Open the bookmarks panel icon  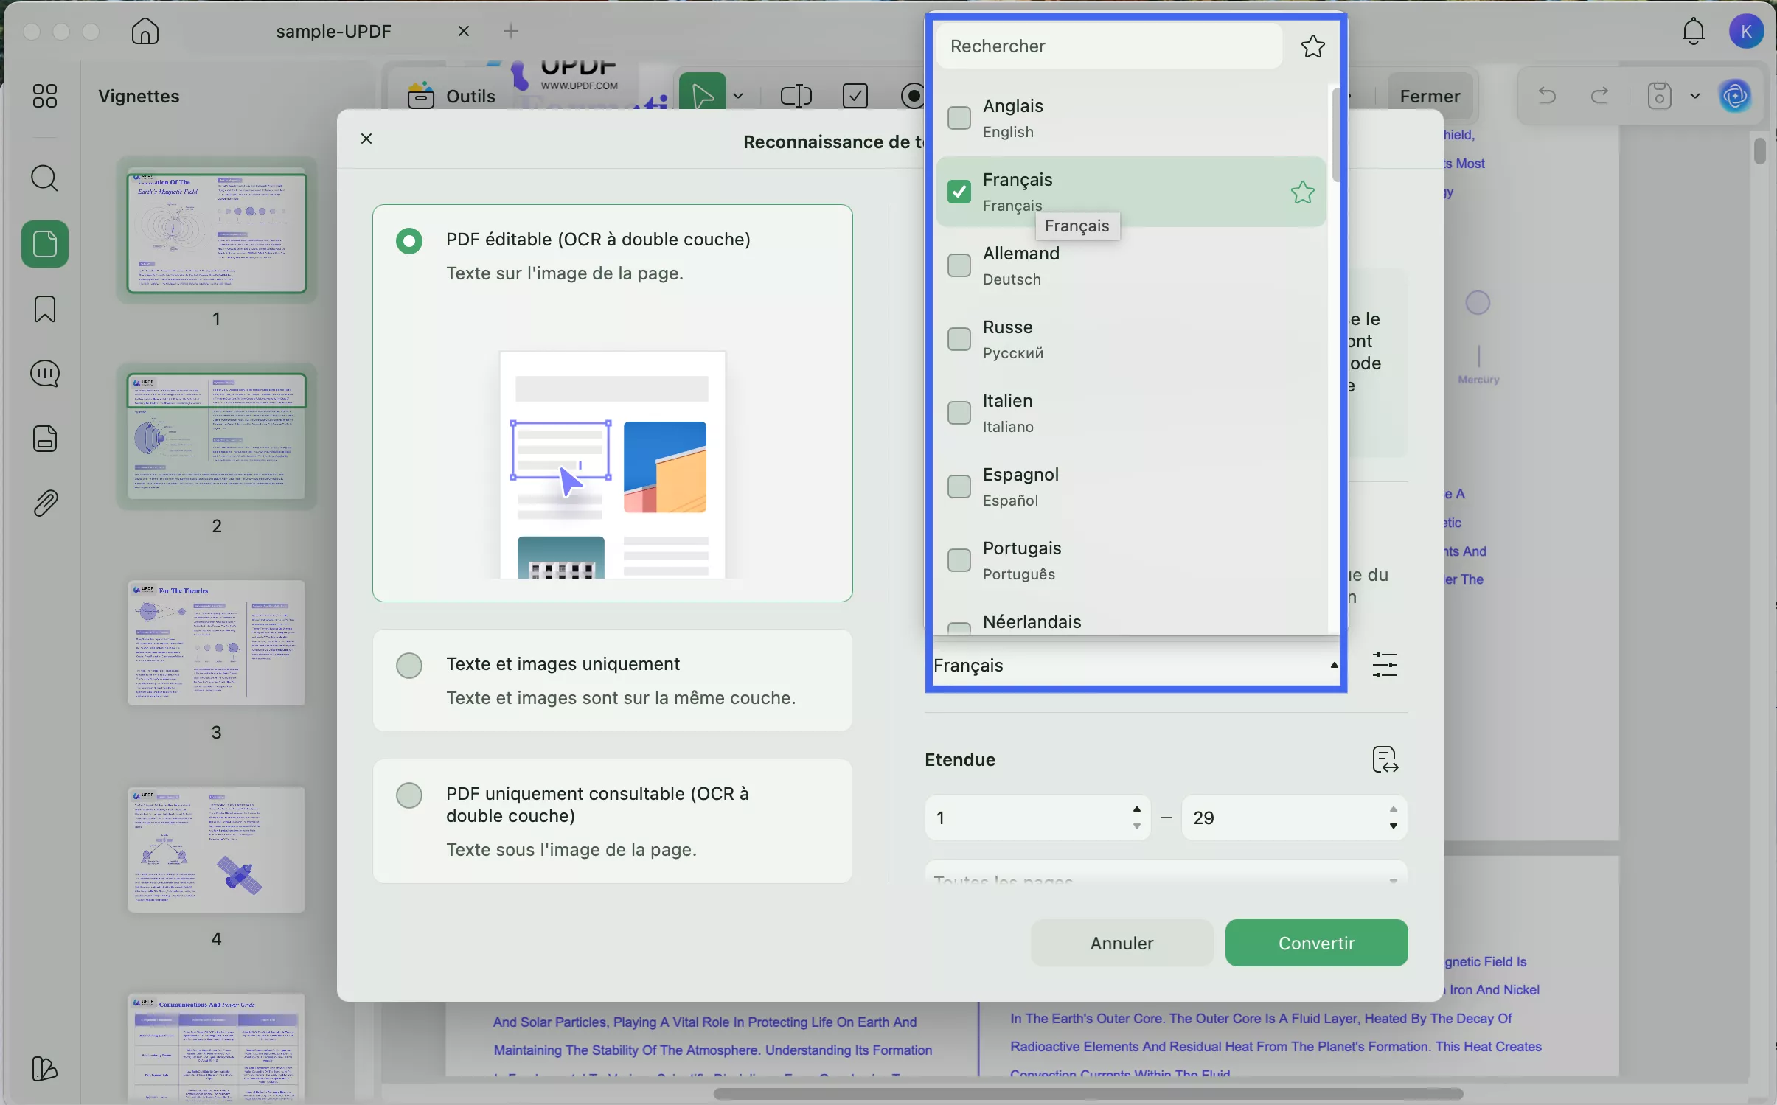(45, 310)
